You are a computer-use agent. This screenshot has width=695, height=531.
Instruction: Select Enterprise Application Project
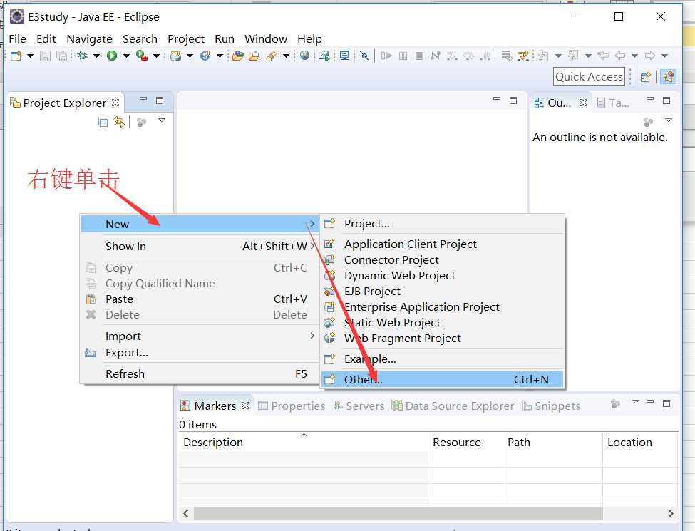point(443,307)
